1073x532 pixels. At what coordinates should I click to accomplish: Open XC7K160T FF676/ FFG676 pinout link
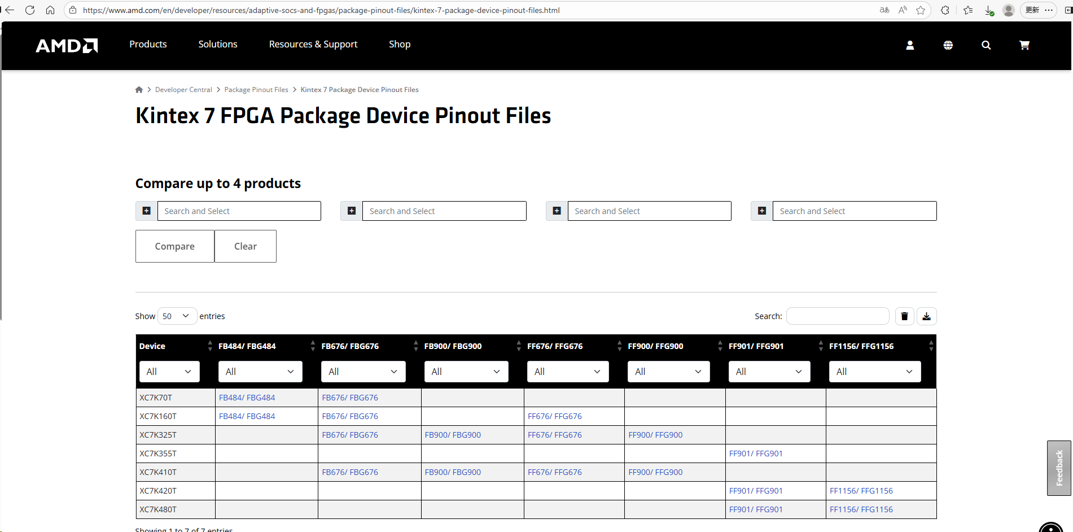[555, 416]
